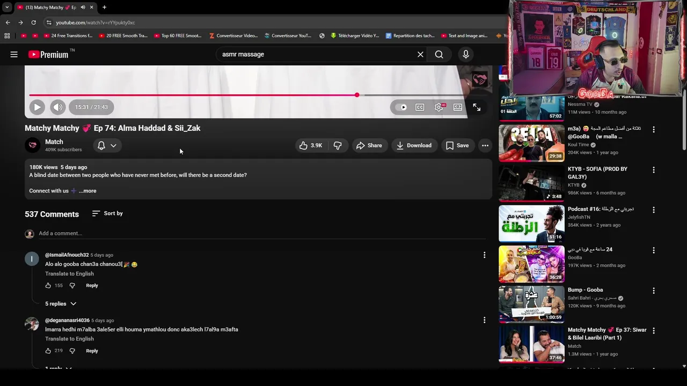Open 'Convertisseur Video' bookmark
Screen dimensions: 687x386
pyautogui.click(x=233, y=36)
